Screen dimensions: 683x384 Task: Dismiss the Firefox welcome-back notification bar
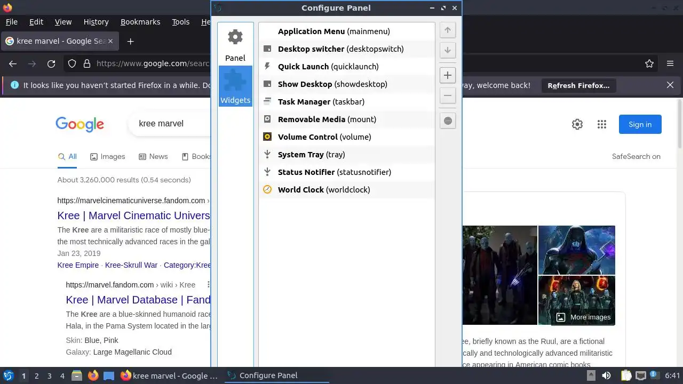[670, 85]
